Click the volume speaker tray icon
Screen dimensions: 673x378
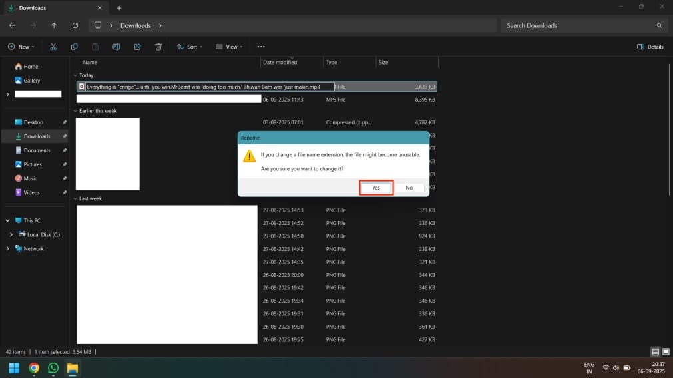click(616, 368)
